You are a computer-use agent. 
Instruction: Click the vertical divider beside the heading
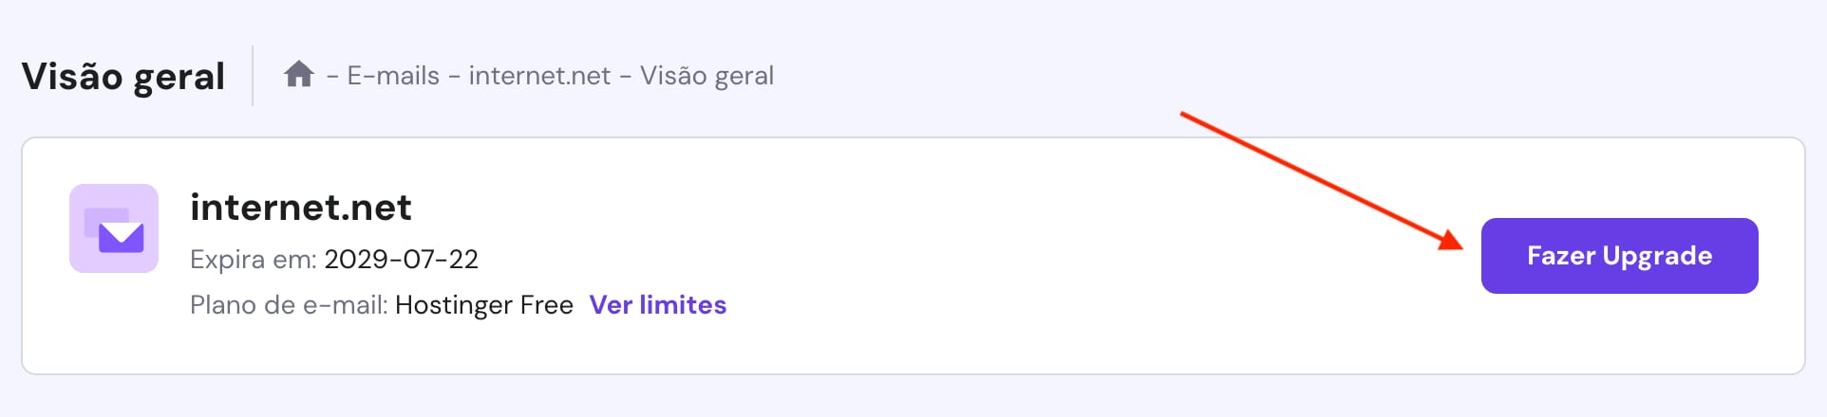pos(253,76)
